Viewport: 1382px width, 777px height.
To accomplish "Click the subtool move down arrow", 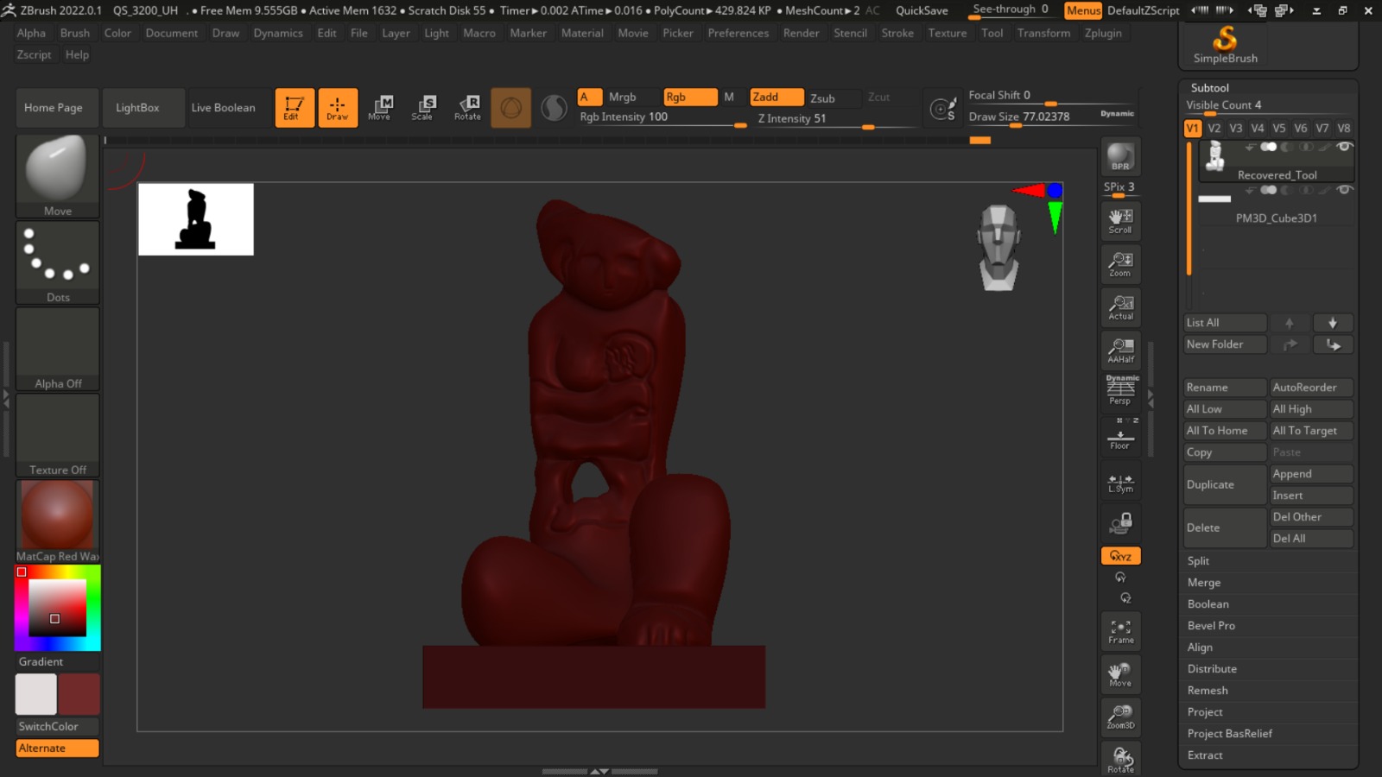I will pos(1333,323).
